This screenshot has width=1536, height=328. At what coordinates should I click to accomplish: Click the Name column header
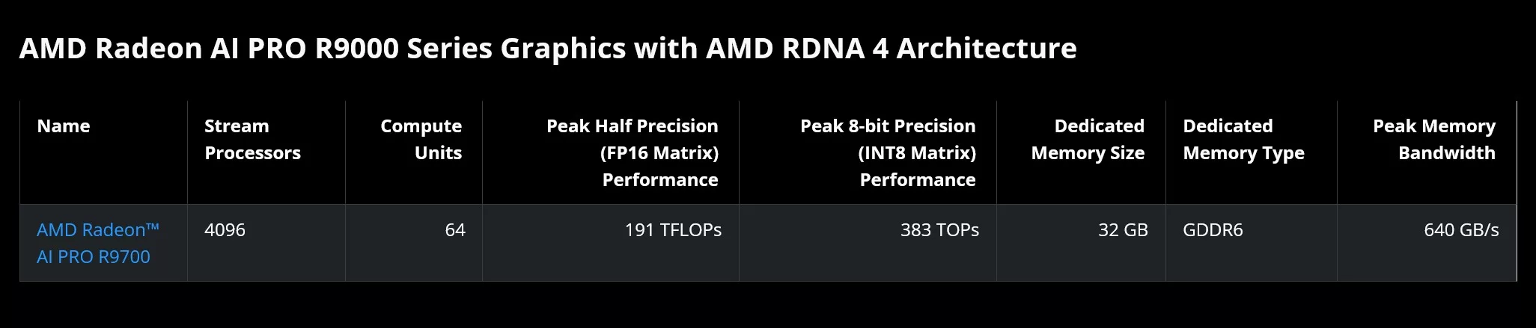coord(64,126)
